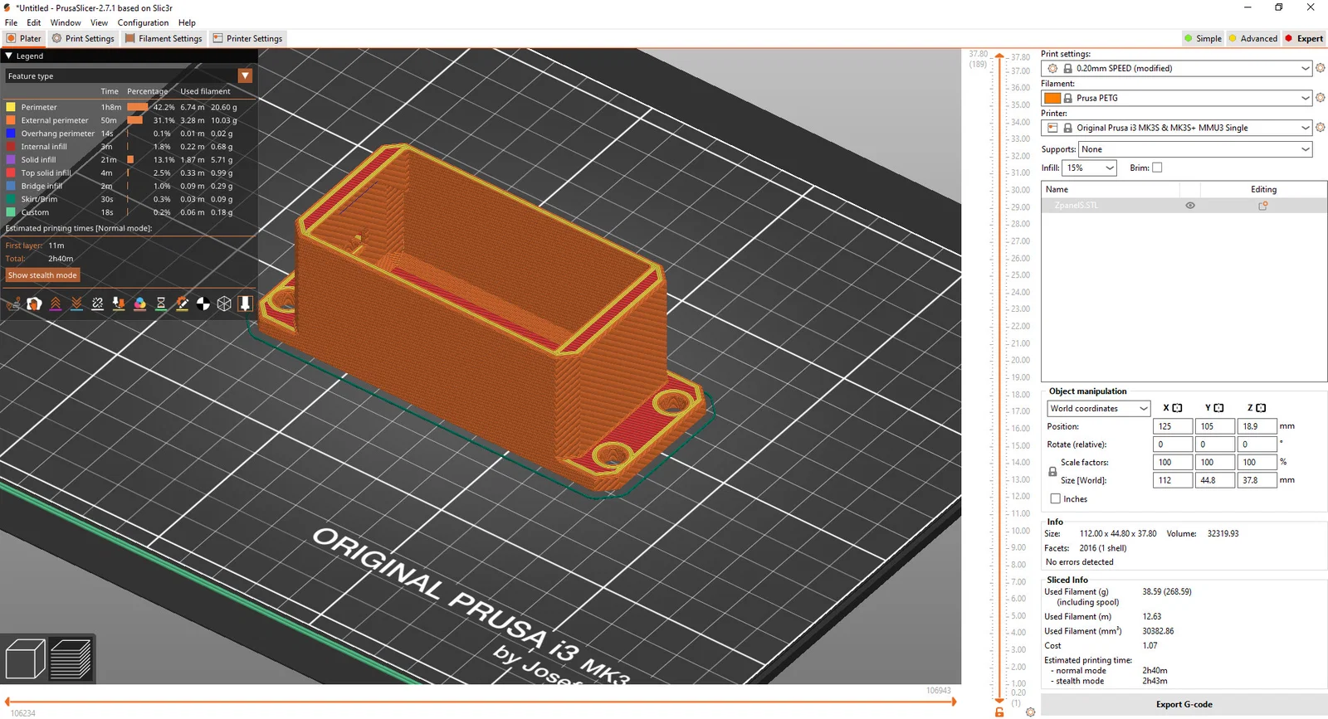Open the View menu
1328x719 pixels.
99,22
